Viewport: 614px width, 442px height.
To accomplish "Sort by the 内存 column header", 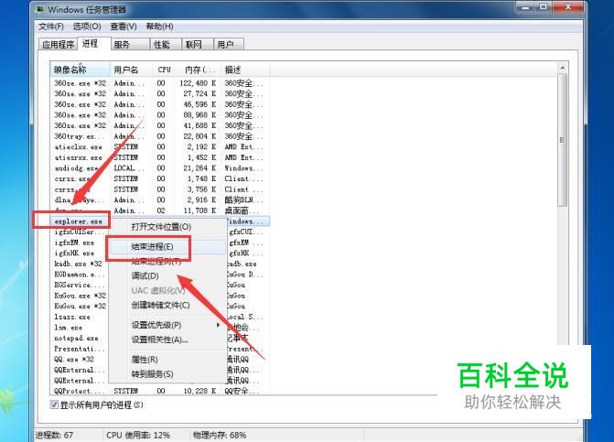I will point(199,70).
